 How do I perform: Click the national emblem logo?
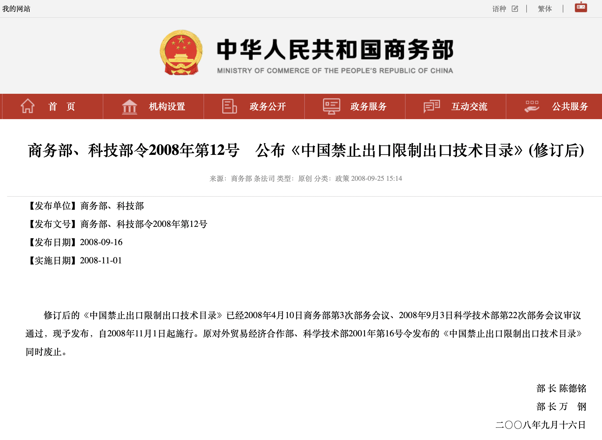pos(181,52)
